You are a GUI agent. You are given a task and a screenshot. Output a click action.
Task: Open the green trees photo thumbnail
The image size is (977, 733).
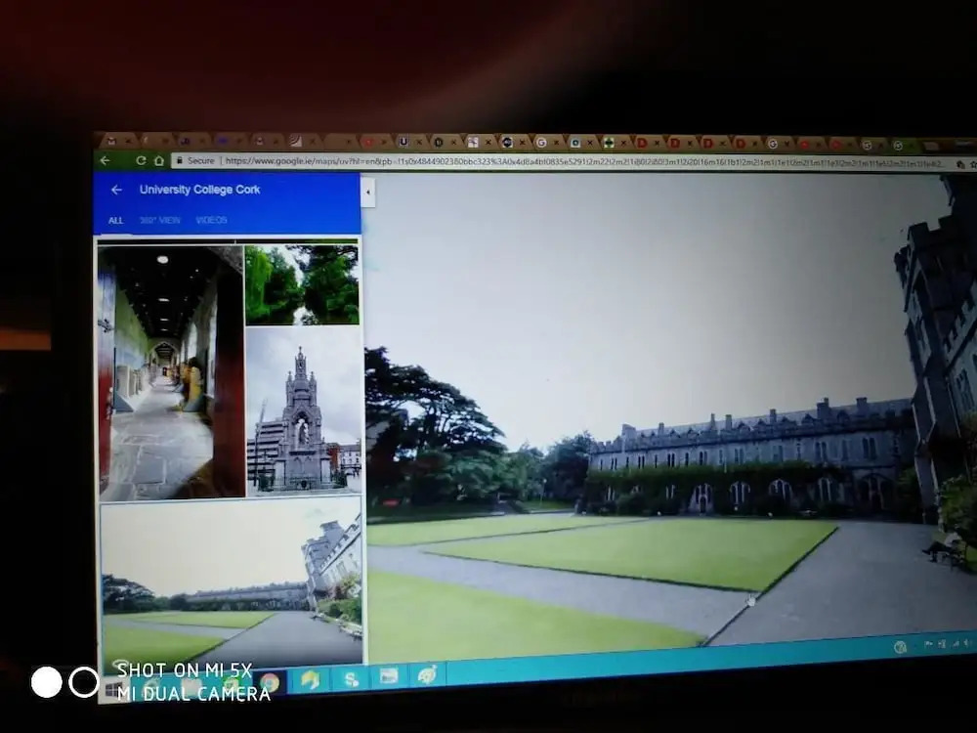coord(302,284)
